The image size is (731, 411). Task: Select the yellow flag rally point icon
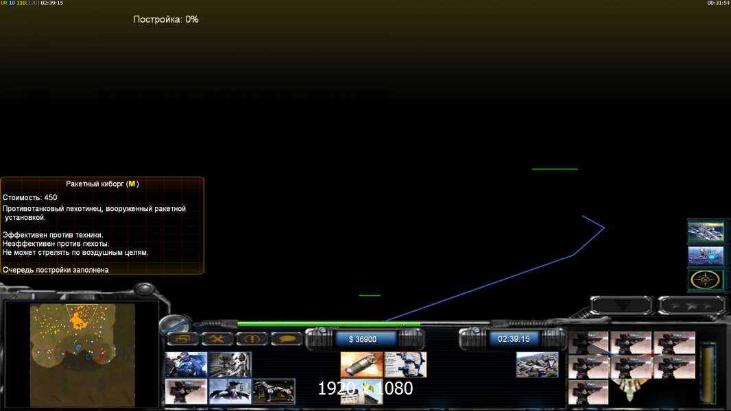click(361, 391)
